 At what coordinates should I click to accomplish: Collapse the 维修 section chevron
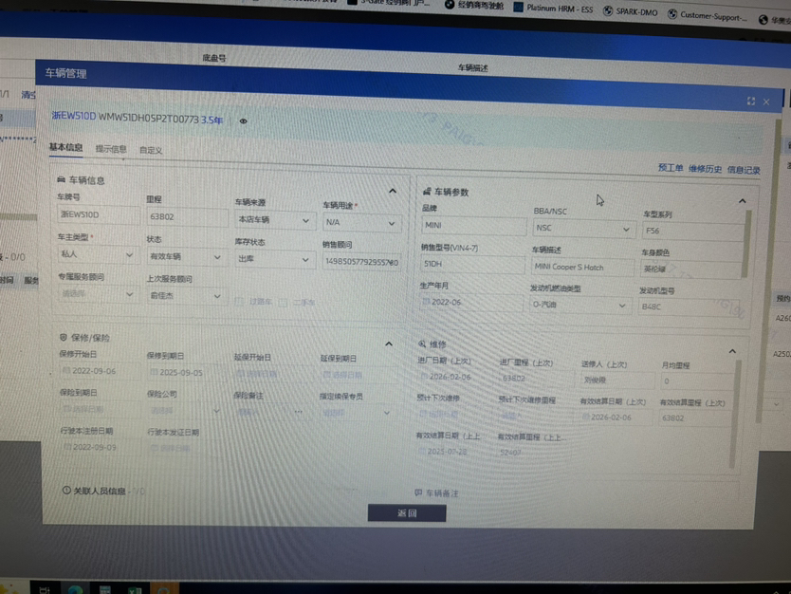coord(731,351)
